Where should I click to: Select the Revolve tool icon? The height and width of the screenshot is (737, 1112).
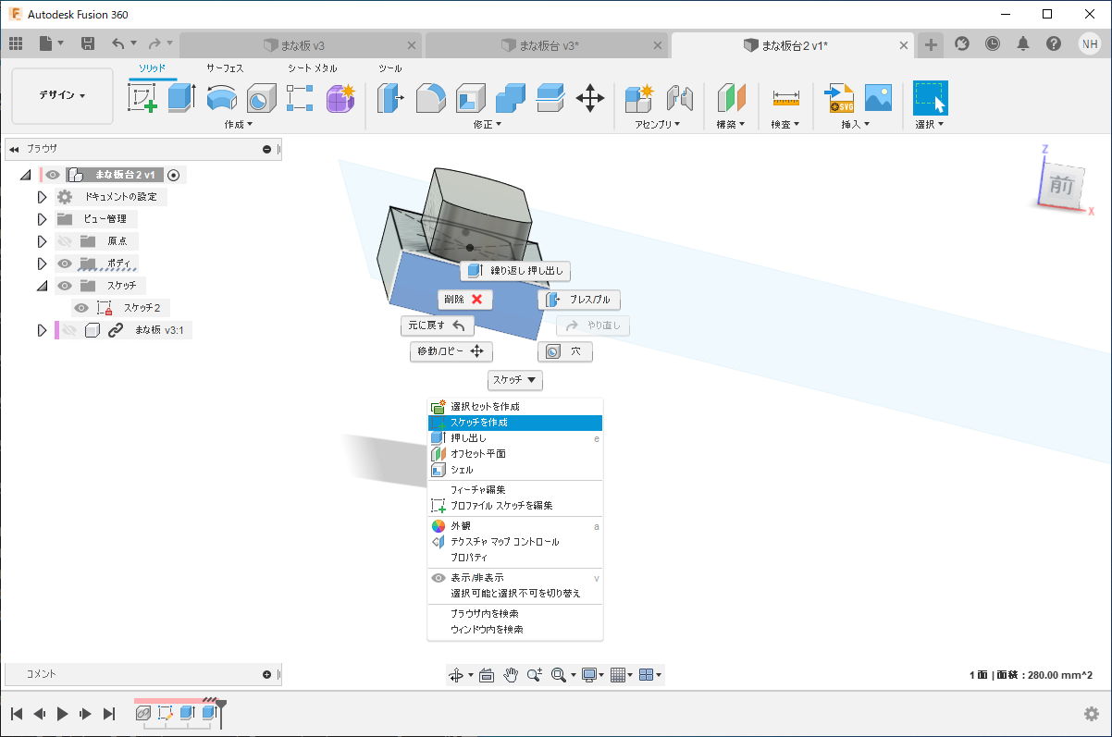(221, 97)
